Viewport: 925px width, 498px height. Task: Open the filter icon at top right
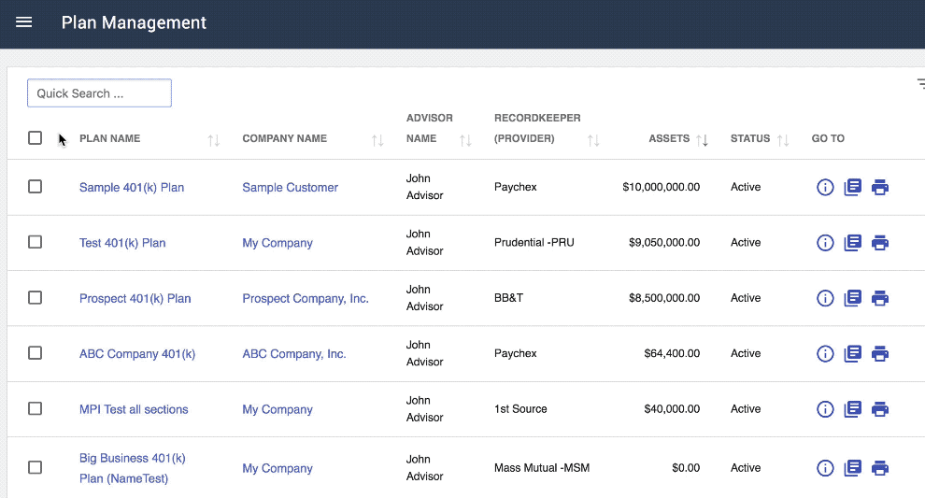coord(921,84)
